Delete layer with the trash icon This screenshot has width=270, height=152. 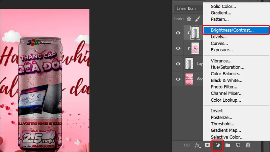pos(248,145)
